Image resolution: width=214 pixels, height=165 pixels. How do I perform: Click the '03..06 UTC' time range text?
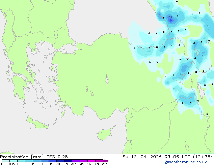[177, 157]
